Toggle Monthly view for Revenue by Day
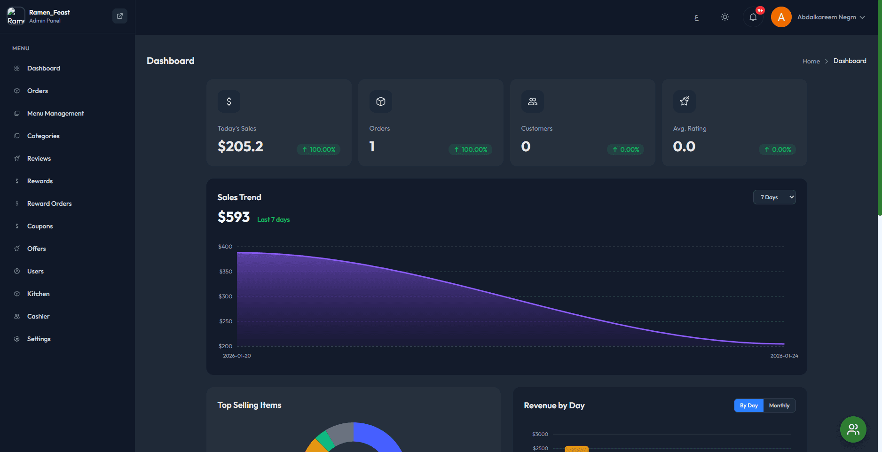This screenshot has width=882, height=452. 779,405
